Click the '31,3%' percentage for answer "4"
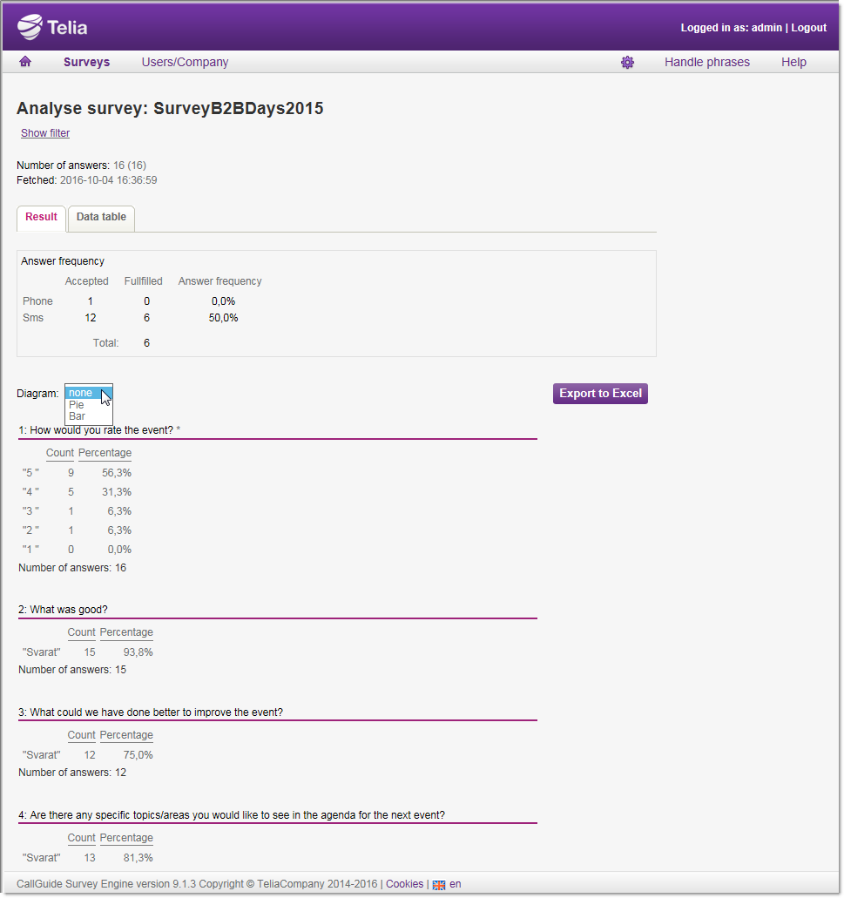The height and width of the screenshot is (898, 844). [x=117, y=492]
